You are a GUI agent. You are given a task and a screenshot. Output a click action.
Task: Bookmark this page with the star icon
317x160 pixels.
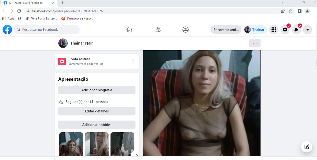tap(290, 11)
